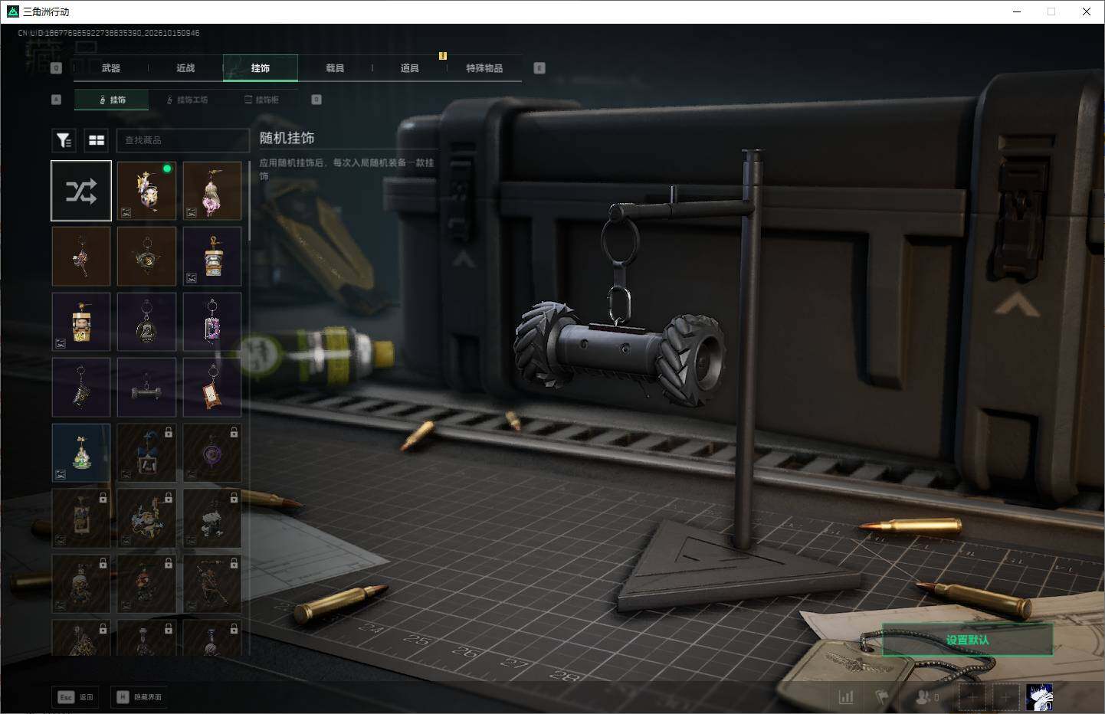Viewport: 1105px width, 714px height.
Task: Select the purple orb locked charm
Action: click(212, 453)
